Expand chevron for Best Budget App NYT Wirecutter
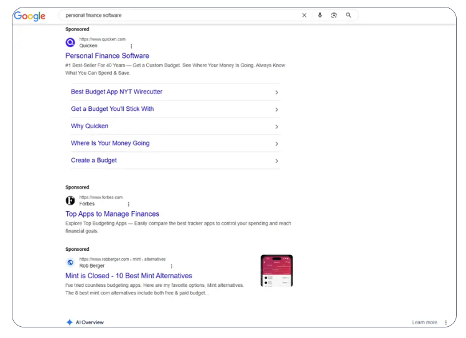Screen dimensions: 466x338 pos(276,93)
